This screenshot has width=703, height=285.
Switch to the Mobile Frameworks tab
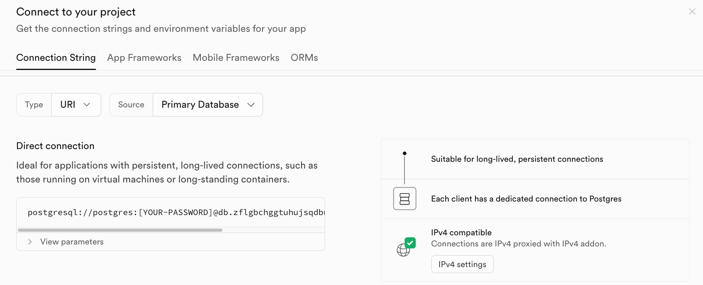tap(236, 58)
